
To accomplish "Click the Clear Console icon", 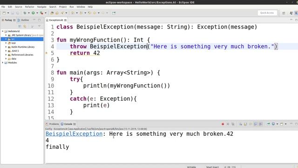I will (240, 124).
